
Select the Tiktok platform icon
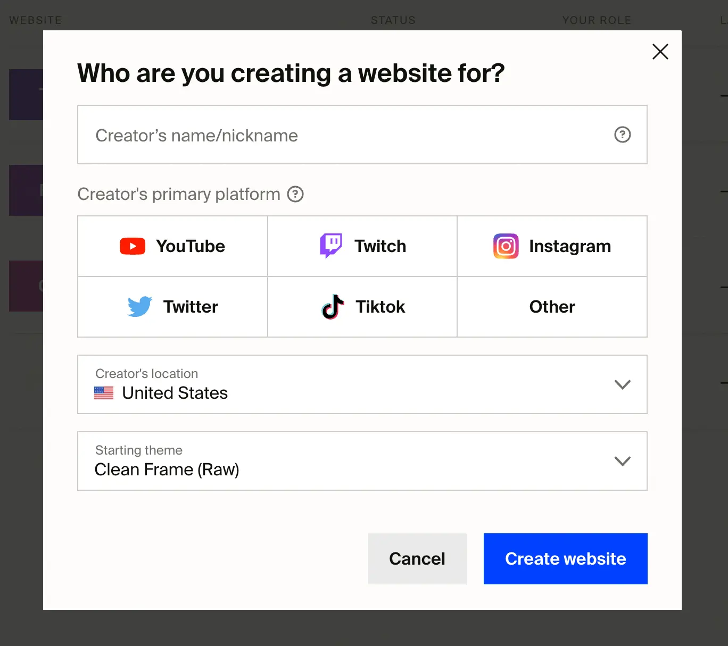coord(332,307)
